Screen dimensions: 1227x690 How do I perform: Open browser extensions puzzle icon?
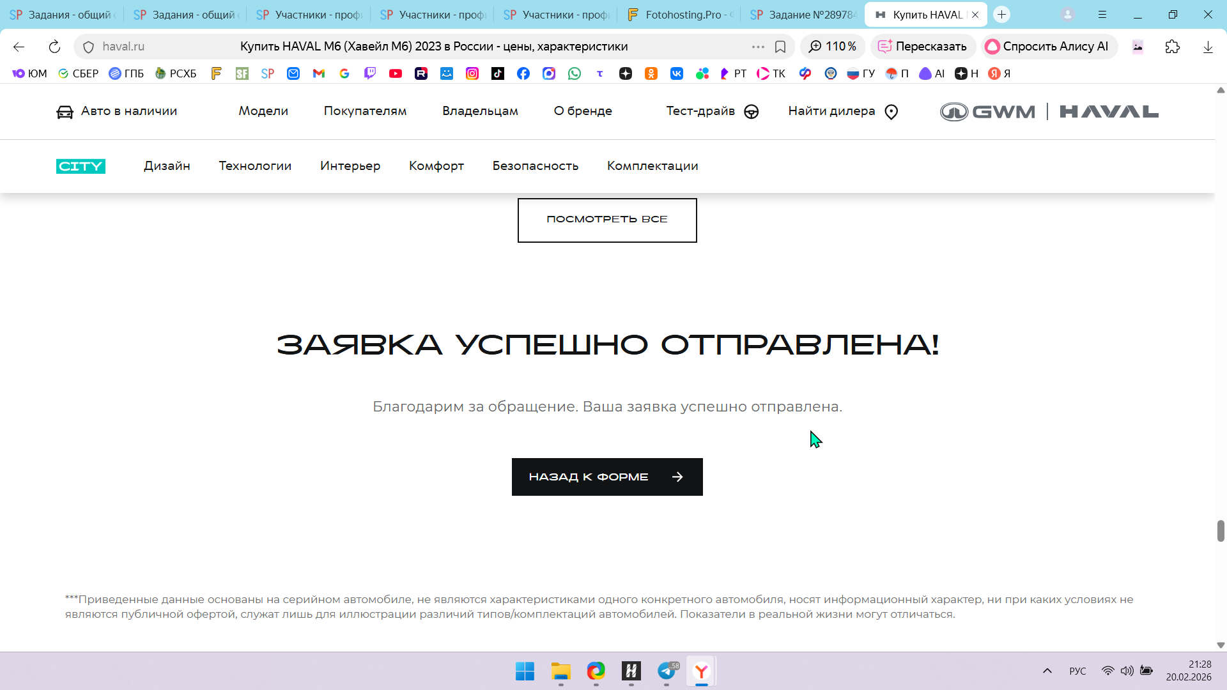pos(1172,47)
